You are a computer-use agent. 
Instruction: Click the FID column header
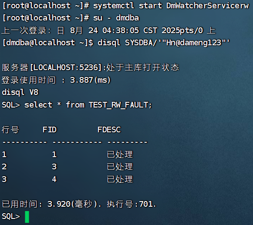pyautogui.click(x=50, y=130)
